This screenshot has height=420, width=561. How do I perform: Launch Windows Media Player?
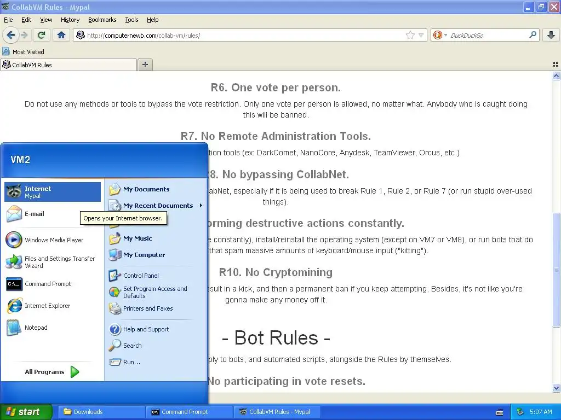(53, 240)
